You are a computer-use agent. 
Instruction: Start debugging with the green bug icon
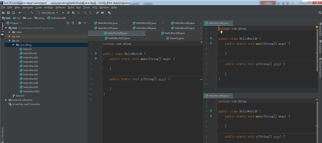click(68, 13)
